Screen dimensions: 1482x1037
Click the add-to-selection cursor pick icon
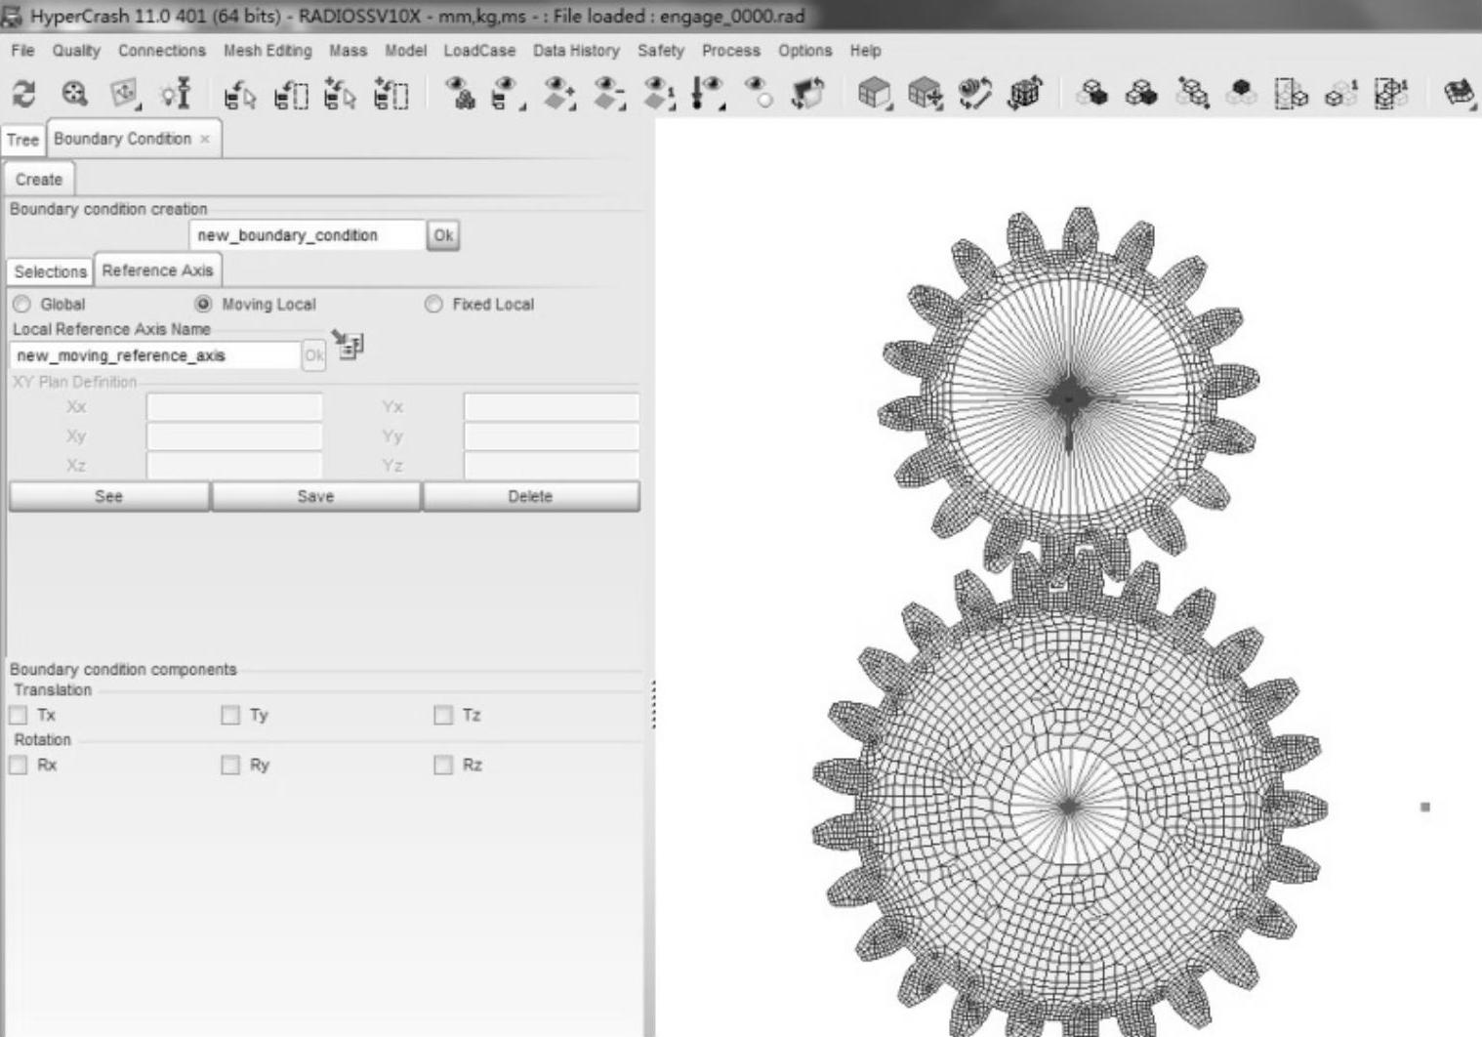point(340,95)
